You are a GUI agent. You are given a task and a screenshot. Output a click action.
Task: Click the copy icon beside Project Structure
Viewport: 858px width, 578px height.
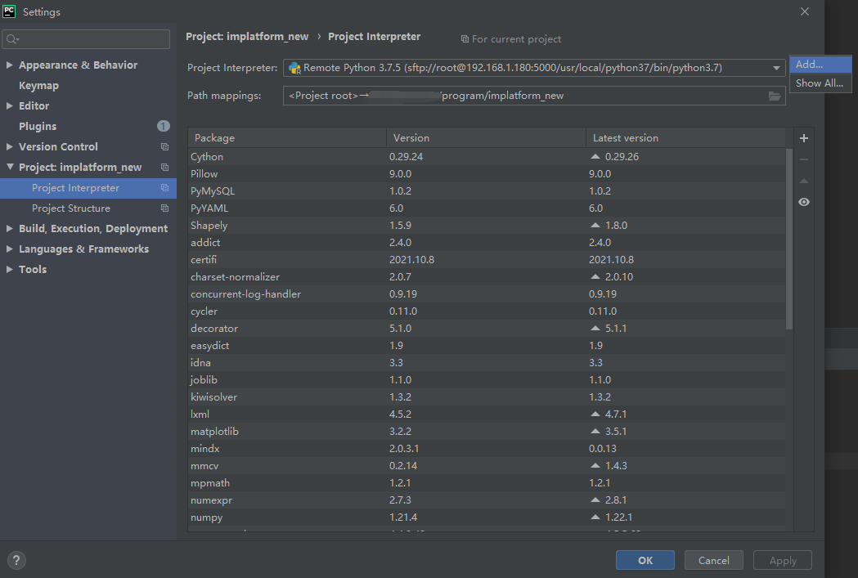click(164, 208)
